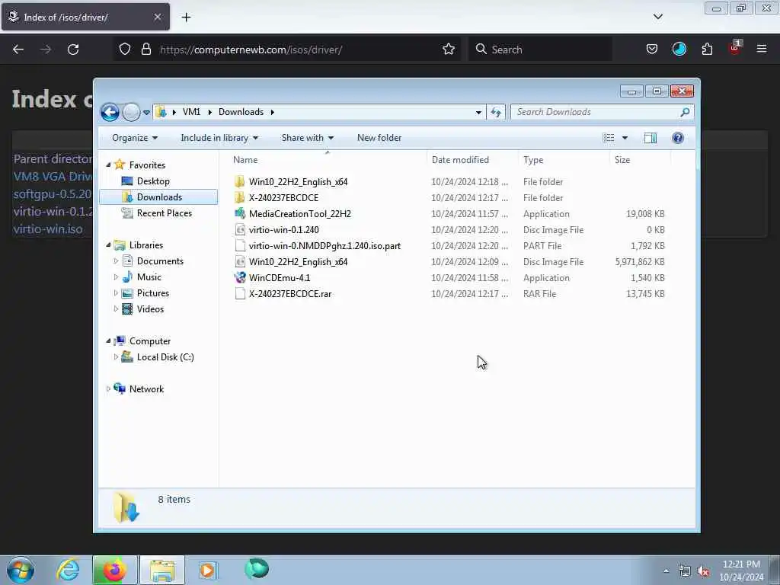The height and width of the screenshot is (585, 780).
Task: Launch Internet Explorer from the taskbar
Action: click(68, 570)
